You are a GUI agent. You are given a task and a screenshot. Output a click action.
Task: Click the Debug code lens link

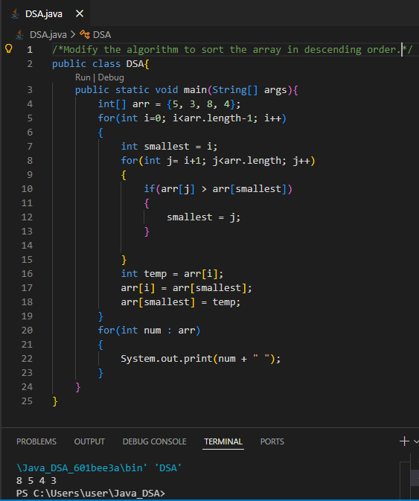[x=111, y=77]
